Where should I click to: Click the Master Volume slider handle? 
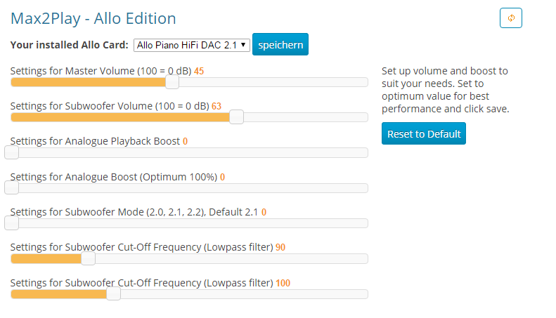pyautogui.click(x=172, y=82)
